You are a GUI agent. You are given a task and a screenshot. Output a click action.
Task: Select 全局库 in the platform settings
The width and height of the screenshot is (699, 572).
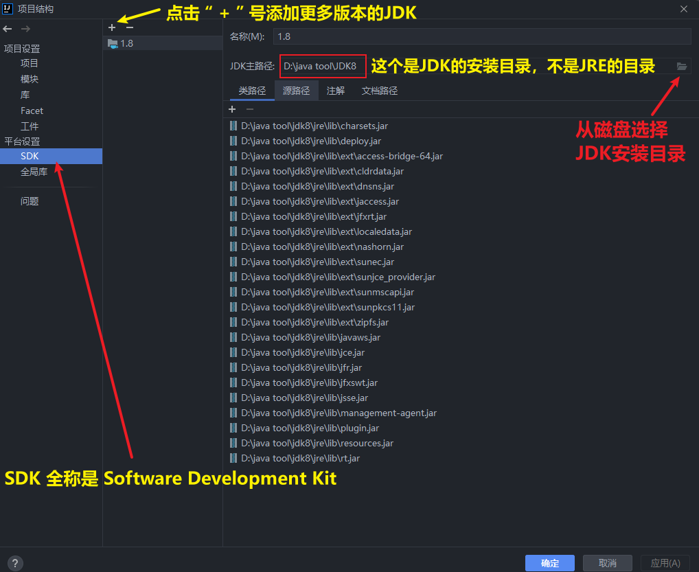(x=34, y=172)
